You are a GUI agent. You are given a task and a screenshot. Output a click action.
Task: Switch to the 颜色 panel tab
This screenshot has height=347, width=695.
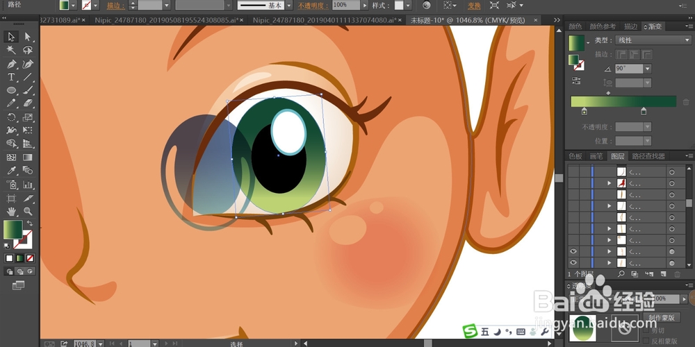[575, 26]
